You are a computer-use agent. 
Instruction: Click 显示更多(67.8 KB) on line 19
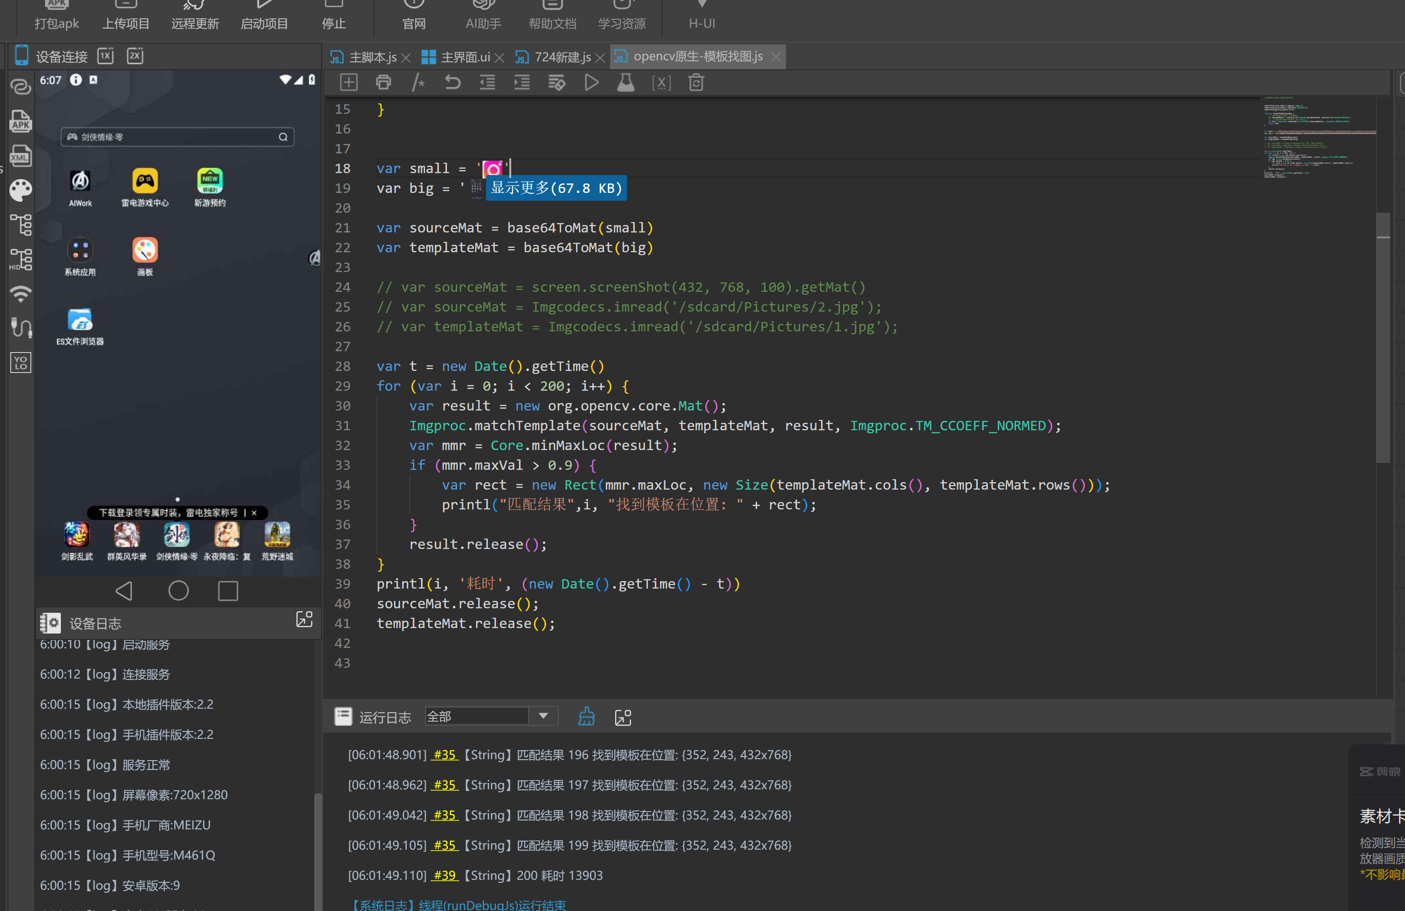tap(556, 188)
